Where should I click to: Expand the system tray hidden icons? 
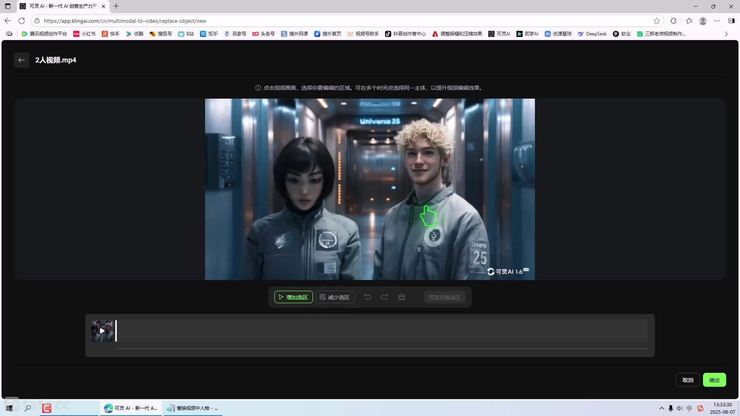pos(661,408)
